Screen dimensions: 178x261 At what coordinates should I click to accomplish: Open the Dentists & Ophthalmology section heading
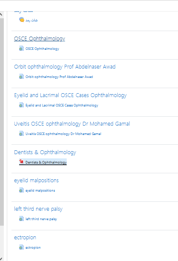tap(45, 152)
